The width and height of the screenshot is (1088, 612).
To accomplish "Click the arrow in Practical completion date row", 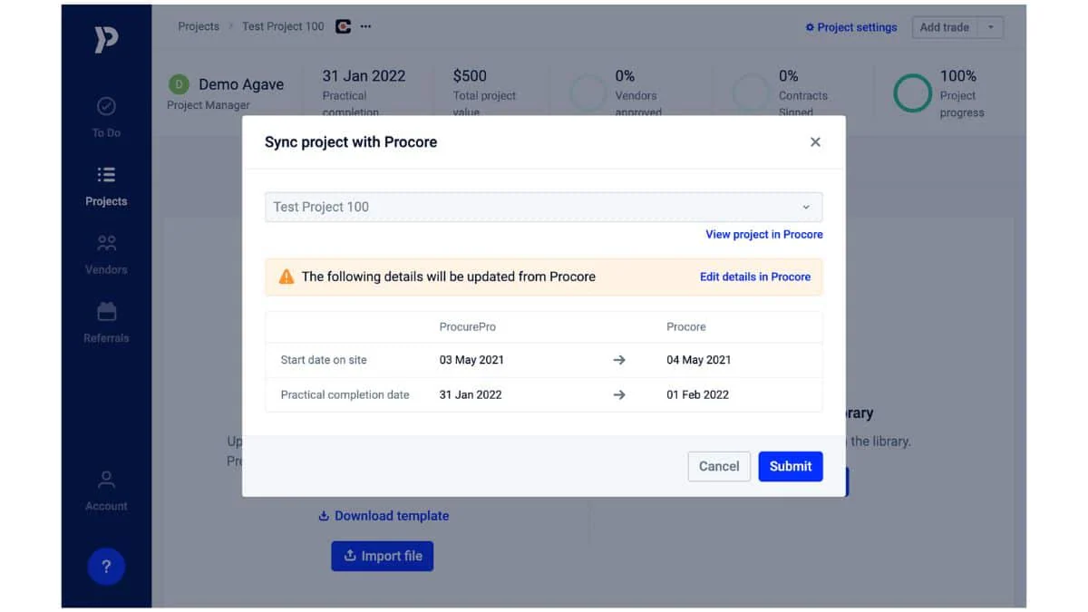I will pos(619,394).
